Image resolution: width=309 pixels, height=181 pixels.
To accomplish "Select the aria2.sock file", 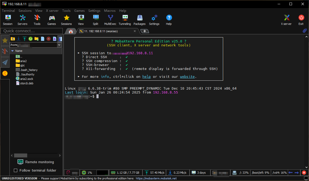I will [24, 79].
